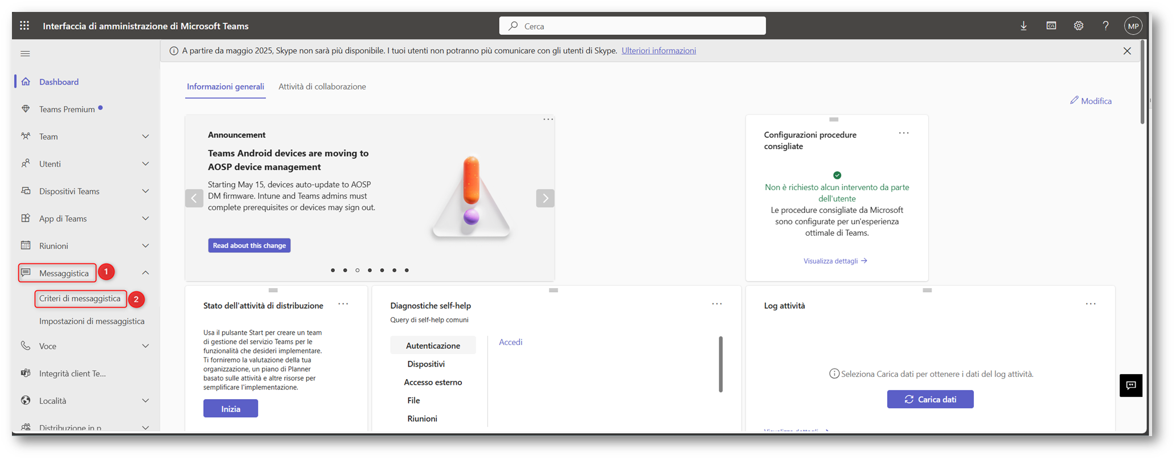The image size is (1176, 460).
Task: Open Announcement card more options ellipsis
Action: coord(548,120)
